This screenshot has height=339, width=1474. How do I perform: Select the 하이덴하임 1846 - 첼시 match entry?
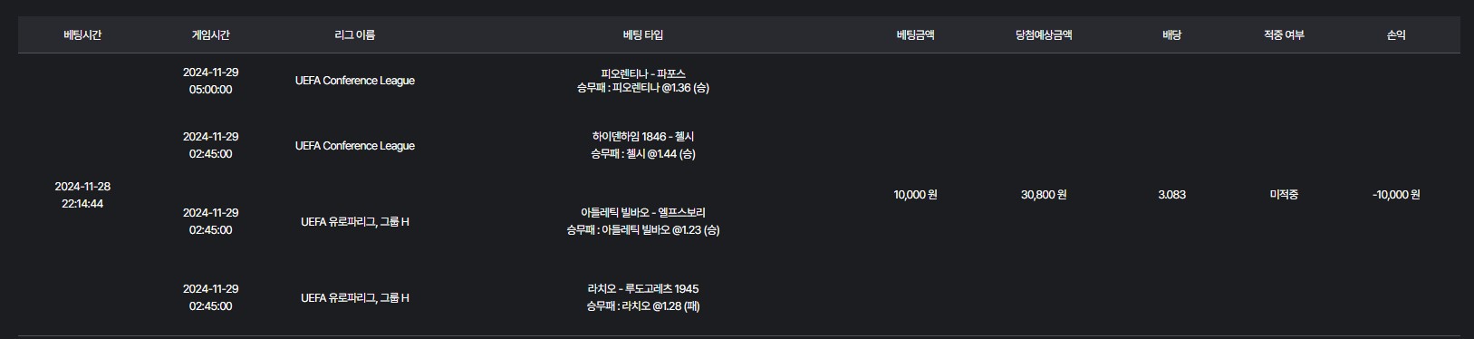pyautogui.click(x=643, y=137)
